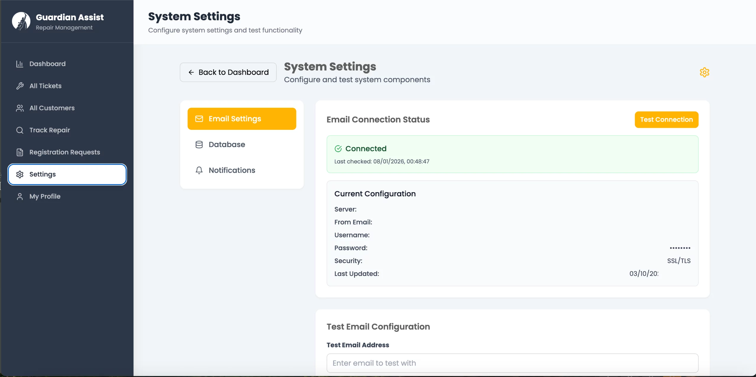The image size is (756, 377).
Task: Open Registration Requests
Action: click(67, 152)
